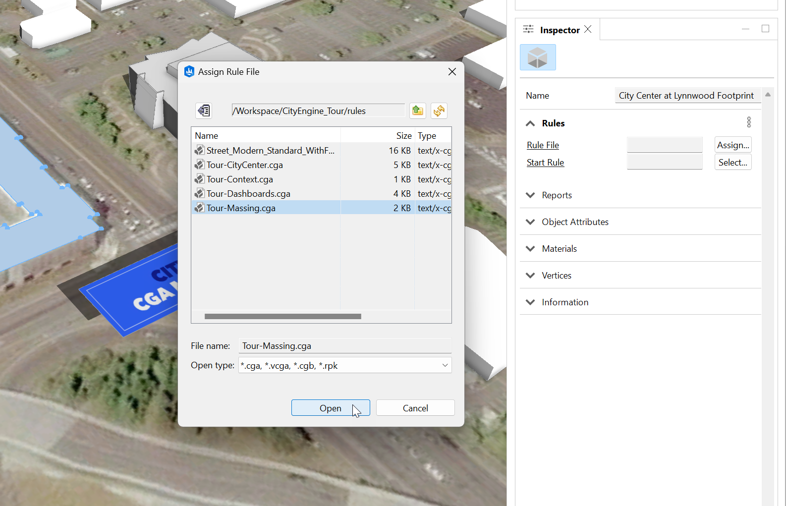Viewport: 786px width, 506px height.
Task: Expand the Vertices section
Action: [530, 276]
